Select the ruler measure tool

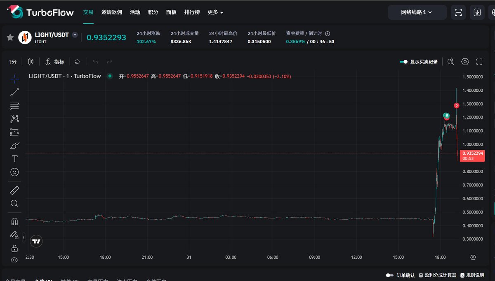[x=14, y=190]
